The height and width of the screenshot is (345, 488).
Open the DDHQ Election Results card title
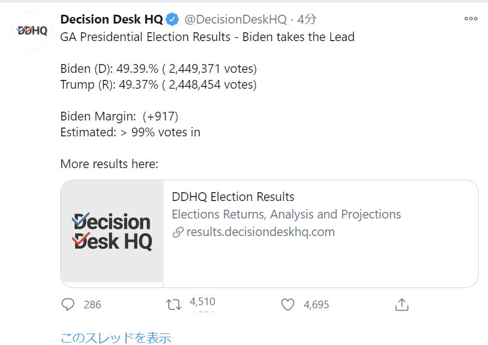[233, 197]
